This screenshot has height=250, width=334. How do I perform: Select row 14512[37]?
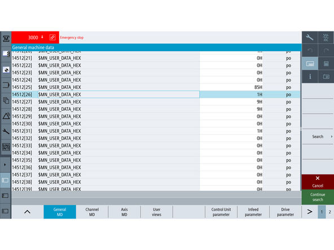[x=156, y=175]
